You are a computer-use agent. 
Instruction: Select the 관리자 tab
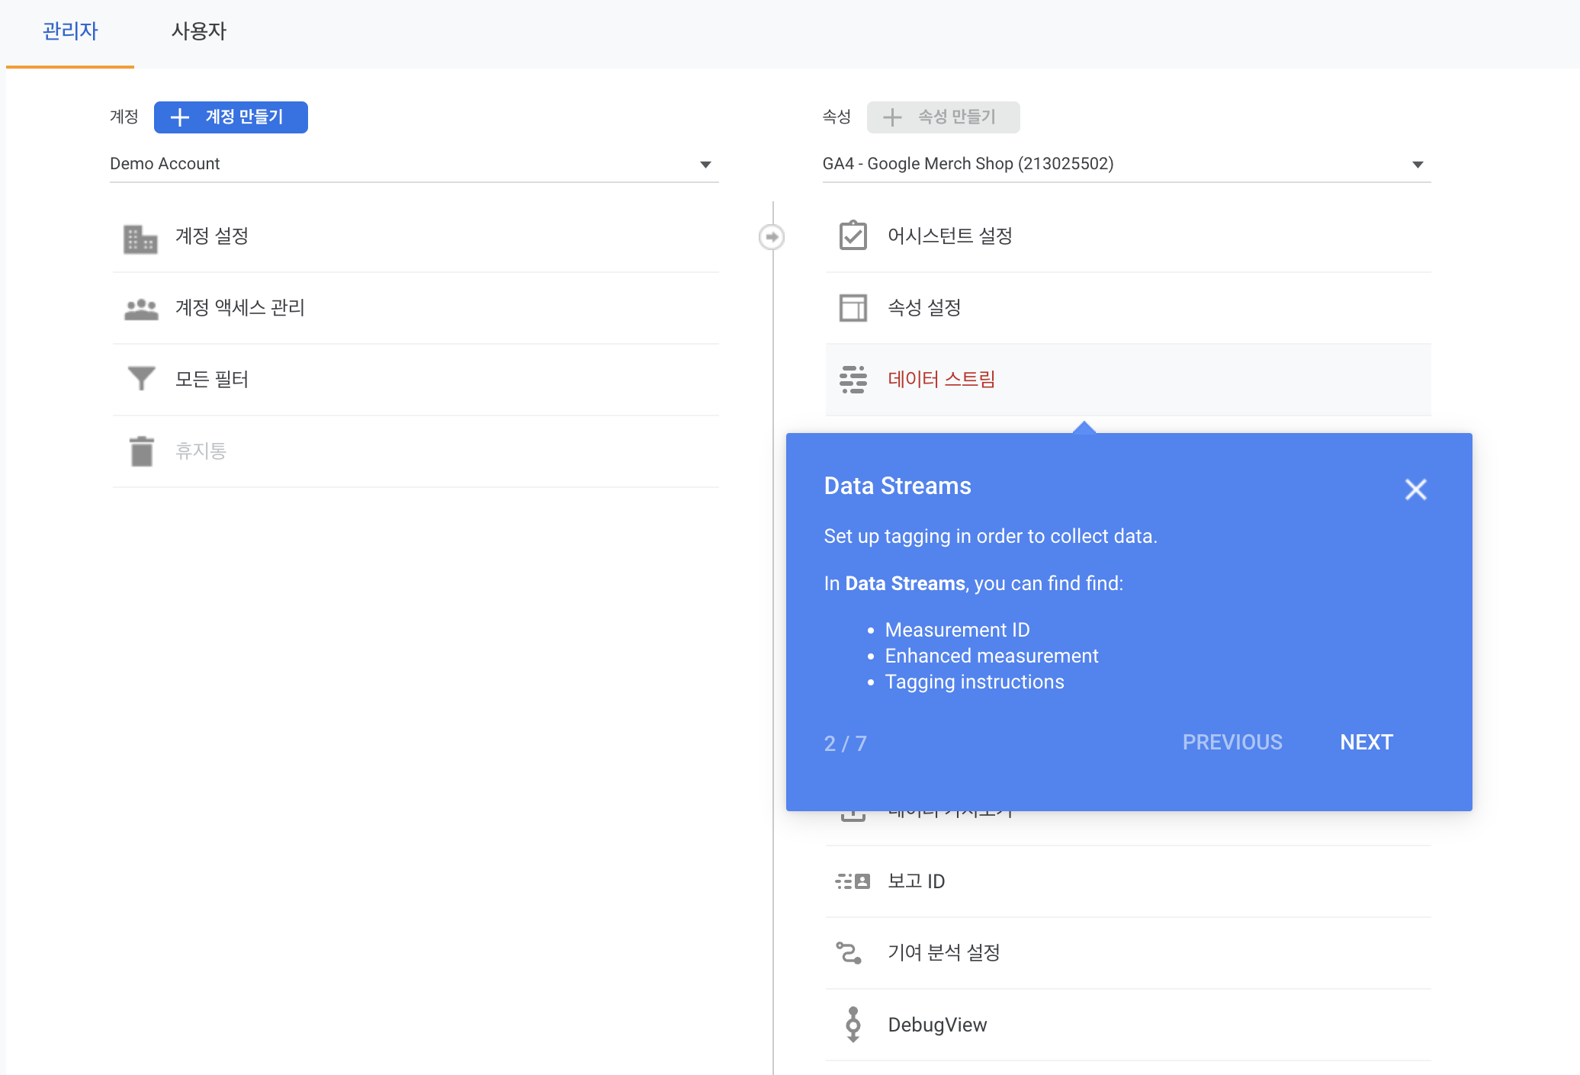point(70,31)
